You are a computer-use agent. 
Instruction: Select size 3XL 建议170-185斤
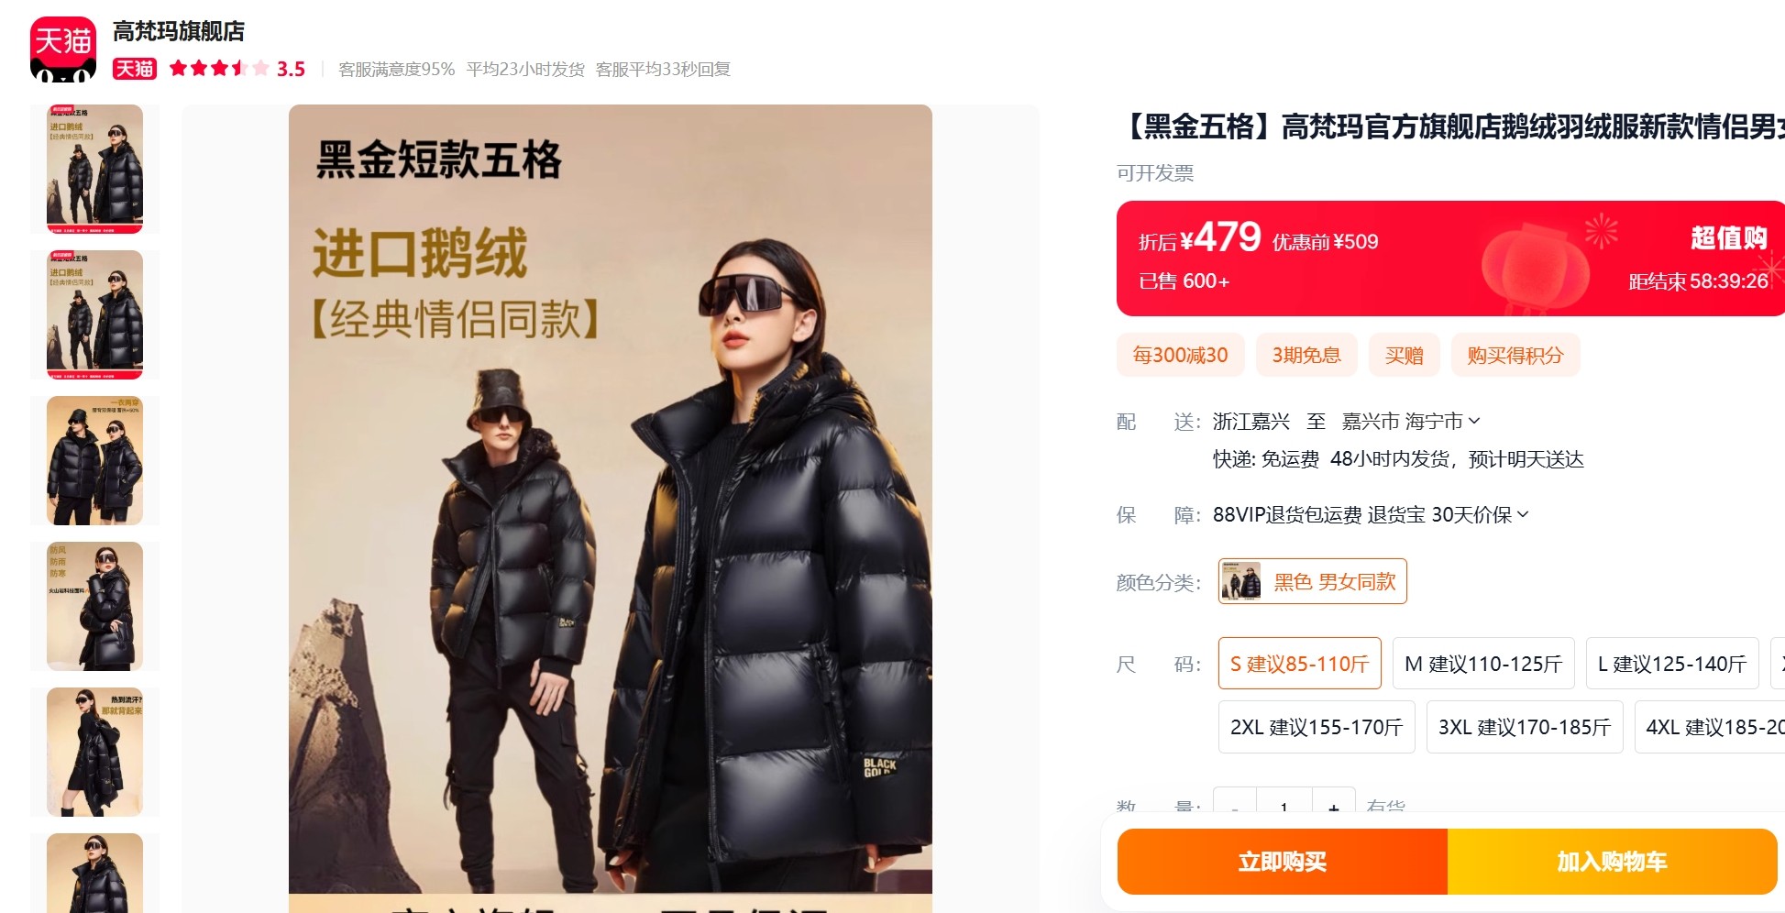[1525, 727]
